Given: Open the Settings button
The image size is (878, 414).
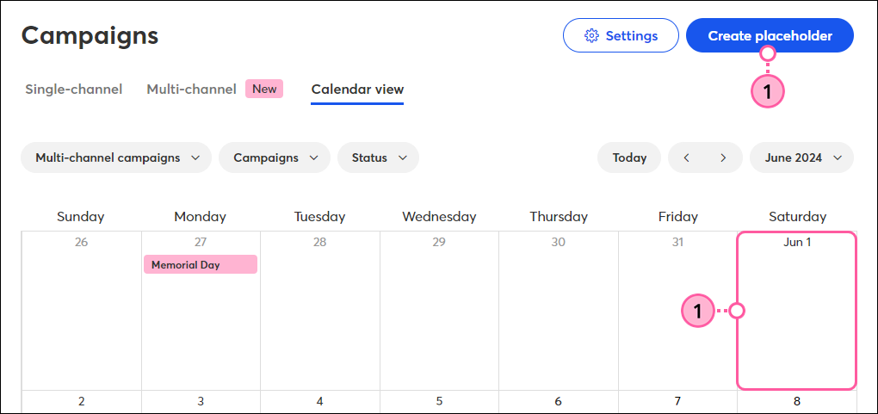Looking at the screenshot, I should (621, 36).
